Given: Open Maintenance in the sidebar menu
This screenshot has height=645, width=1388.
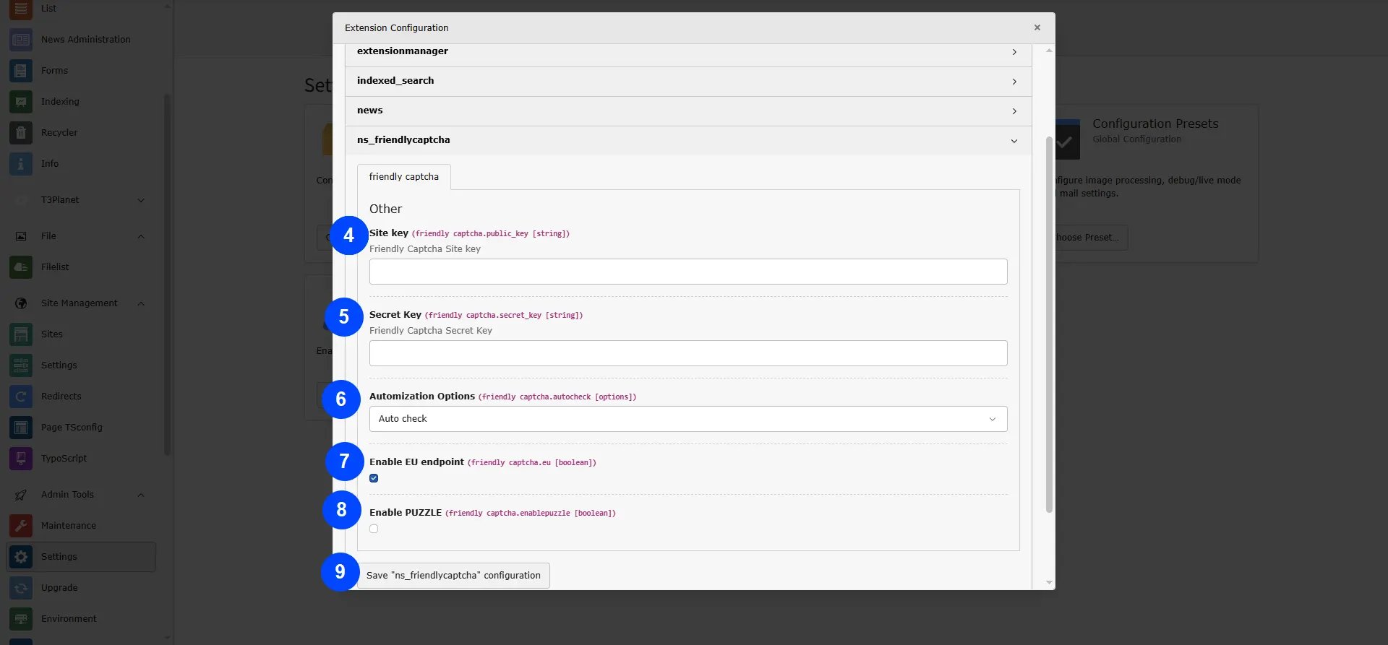Looking at the screenshot, I should (x=69, y=526).
